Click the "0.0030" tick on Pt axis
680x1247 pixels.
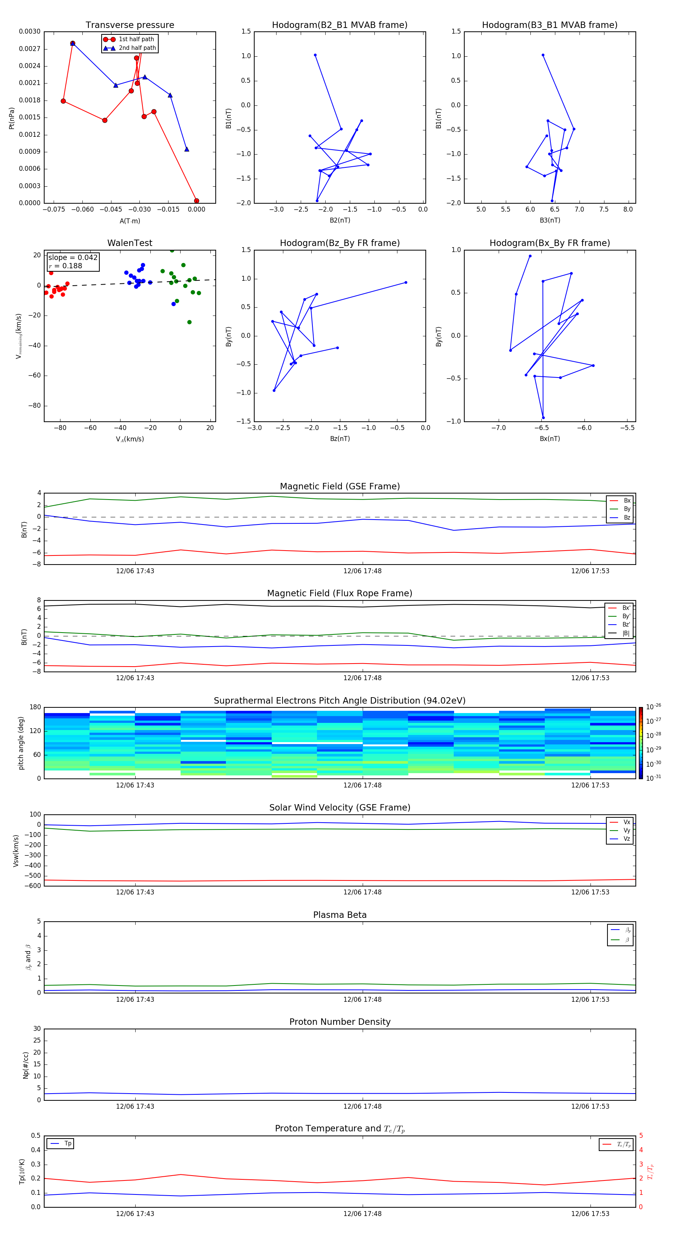(29, 32)
